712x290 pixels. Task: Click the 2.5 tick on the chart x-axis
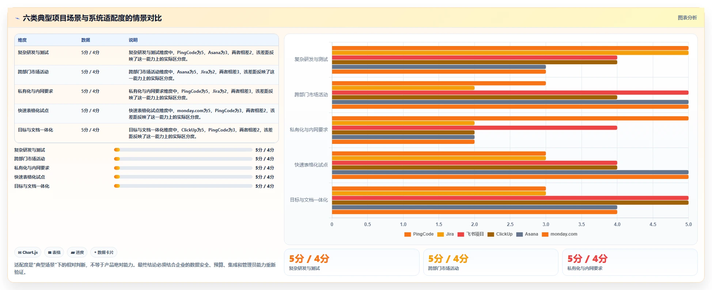510,224
